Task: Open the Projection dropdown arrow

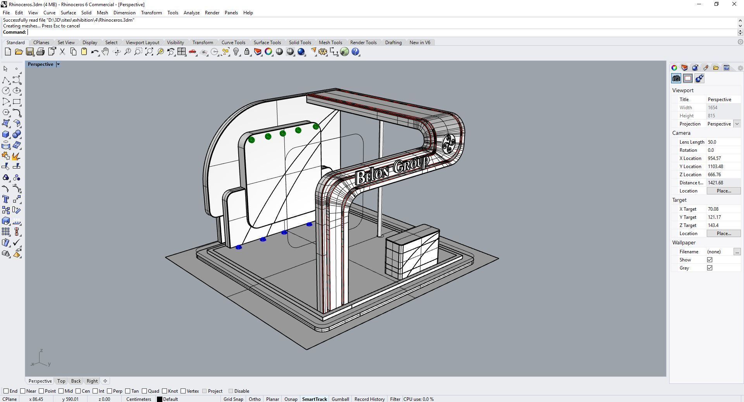Action: click(x=737, y=124)
